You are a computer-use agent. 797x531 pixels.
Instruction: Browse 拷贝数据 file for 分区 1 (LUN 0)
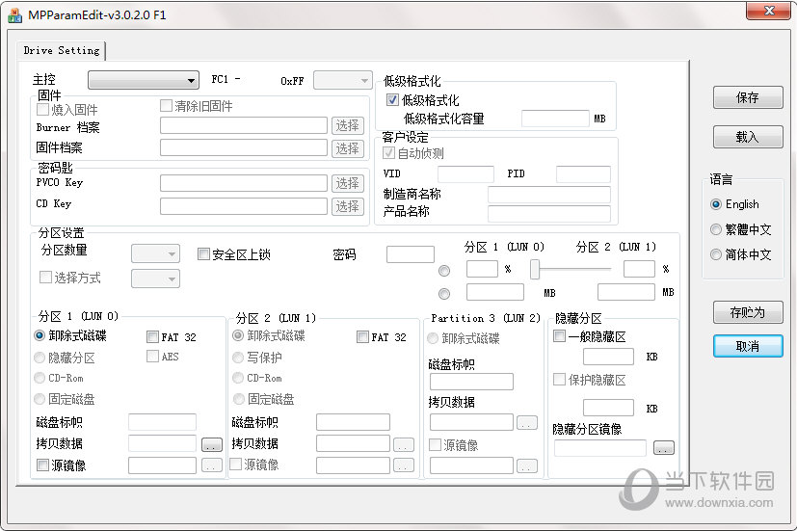coord(212,444)
